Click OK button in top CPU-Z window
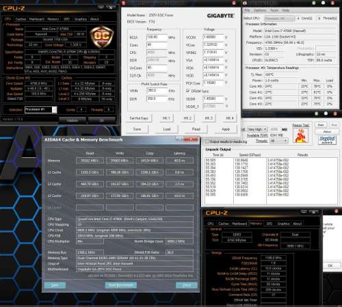The width and height of the screenshot is (342, 307). (x=102, y=120)
